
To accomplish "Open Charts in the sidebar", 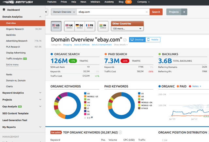I will [9, 86].
